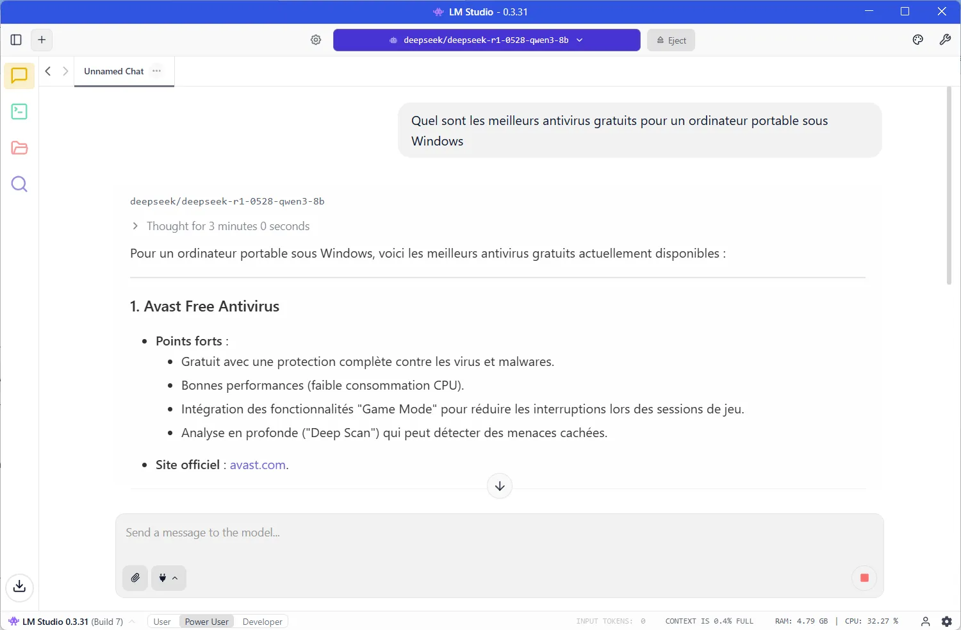Open app settings with the wrench icon
This screenshot has height=630, width=961.
pos(945,40)
